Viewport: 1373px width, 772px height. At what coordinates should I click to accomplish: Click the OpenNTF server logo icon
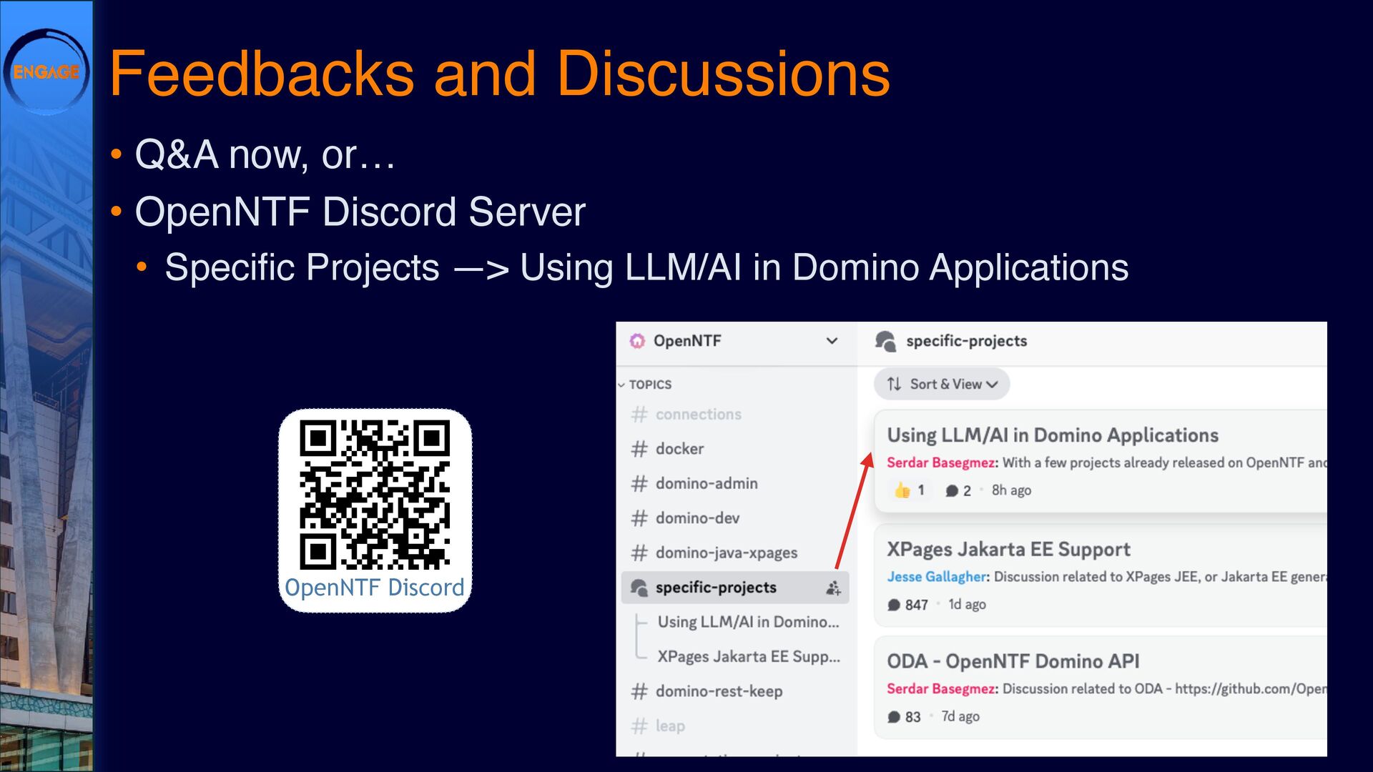click(636, 341)
